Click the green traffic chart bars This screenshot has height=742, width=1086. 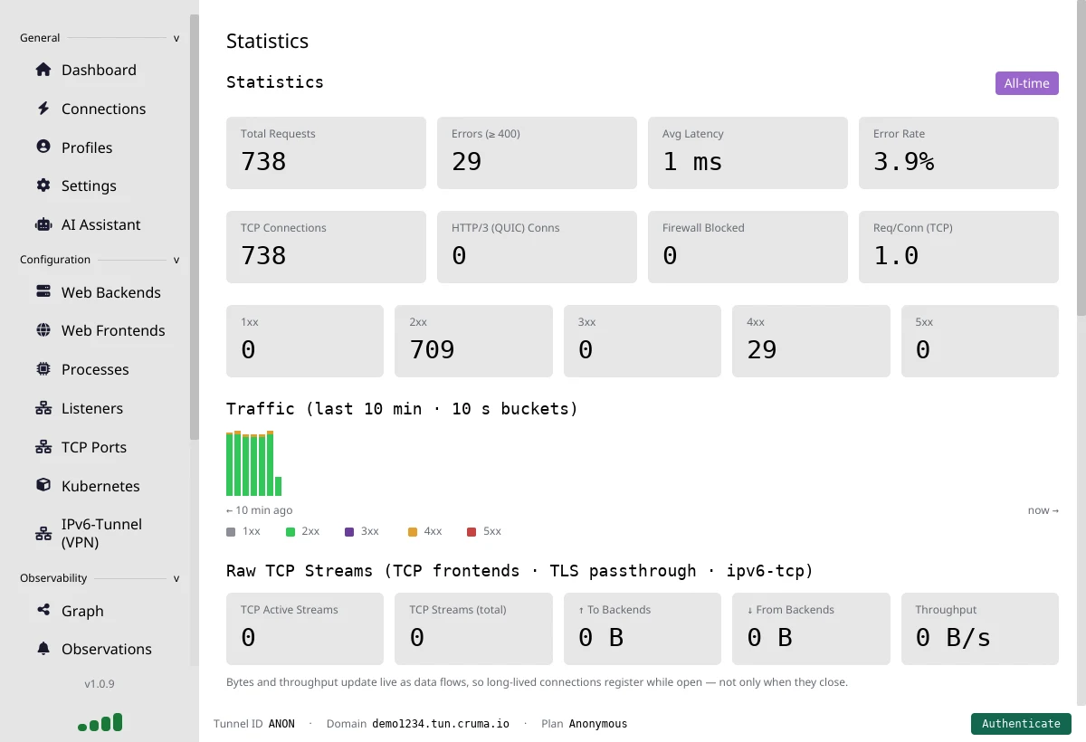pyautogui.click(x=253, y=463)
